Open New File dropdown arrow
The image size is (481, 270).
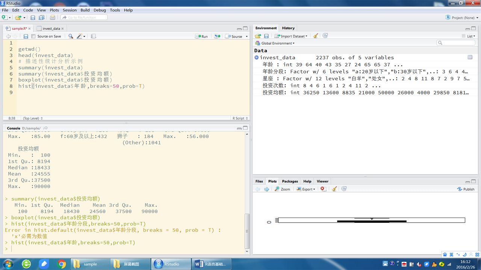click(9, 18)
